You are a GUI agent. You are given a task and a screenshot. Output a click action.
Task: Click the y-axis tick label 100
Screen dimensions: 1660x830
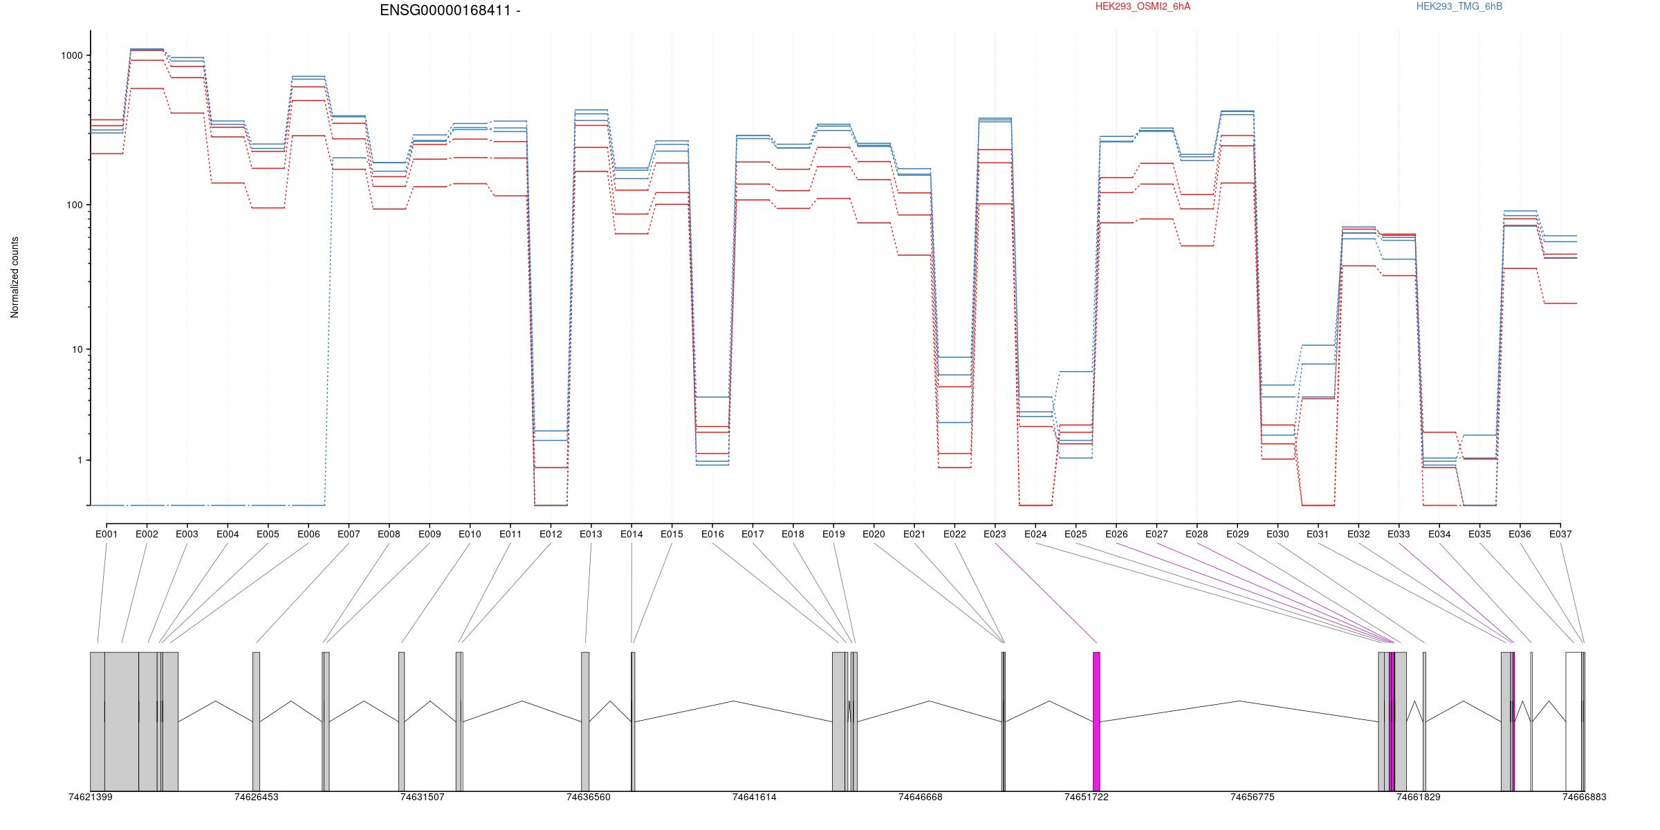click(x=75, y=205)
